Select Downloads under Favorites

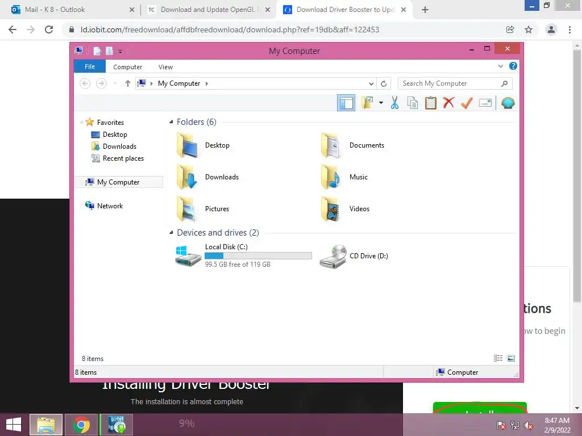pyautogui.click(x=119, y=146)
